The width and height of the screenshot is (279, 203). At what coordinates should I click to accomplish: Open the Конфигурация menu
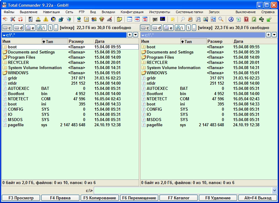pos(132,12)
